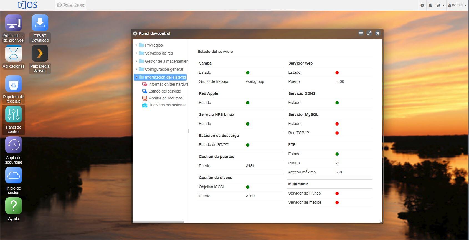
Task: Click the Panel de control taskbar tab
Action: click(x=71, y=5)
